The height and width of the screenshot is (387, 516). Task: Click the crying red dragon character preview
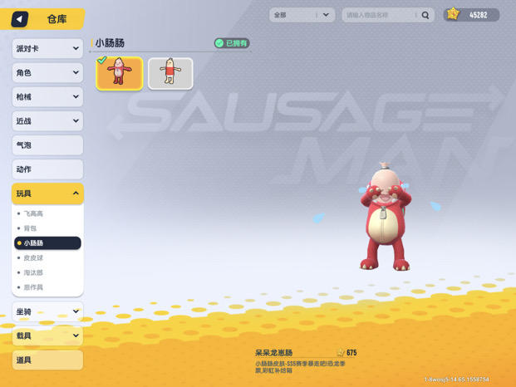[385, 217]
